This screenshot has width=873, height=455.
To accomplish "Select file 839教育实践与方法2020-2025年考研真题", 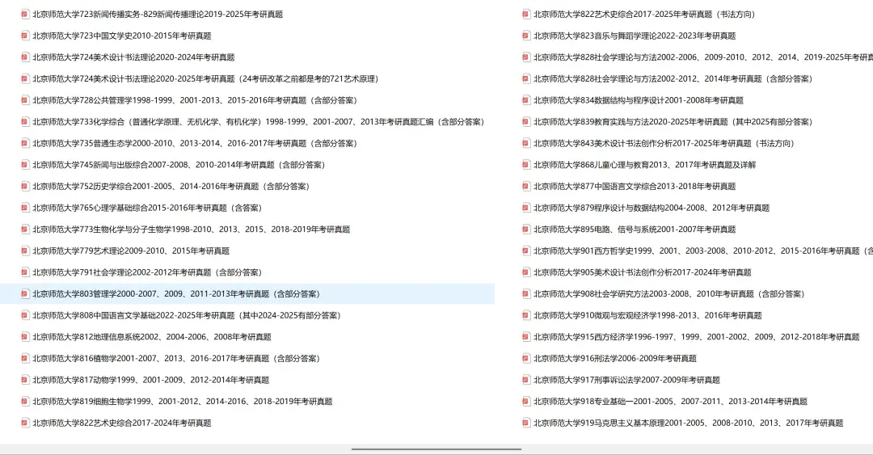I will click(673, 121).
